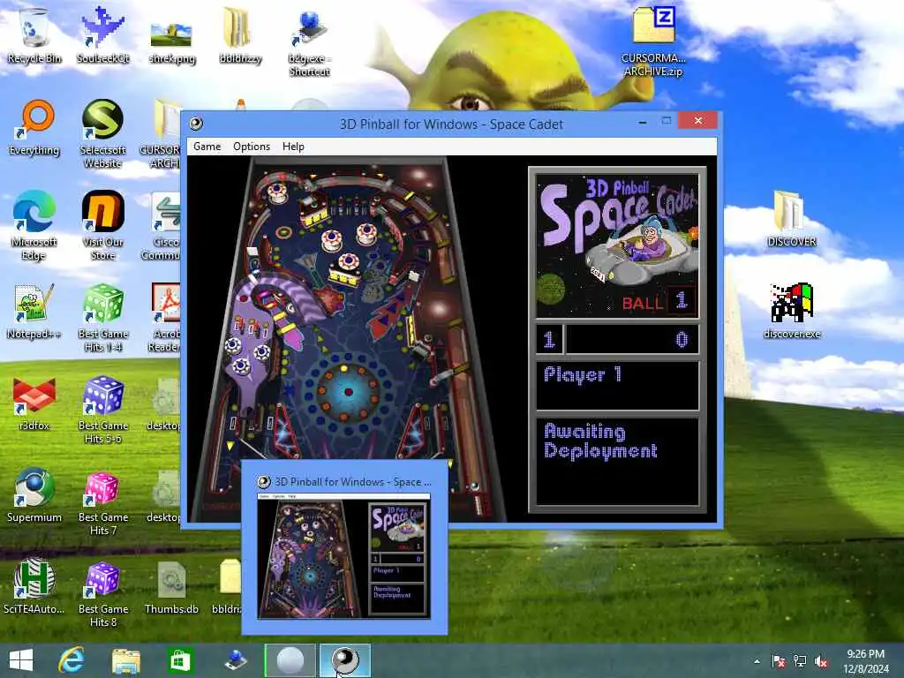Click the joystick app taskbar icon

235,660
